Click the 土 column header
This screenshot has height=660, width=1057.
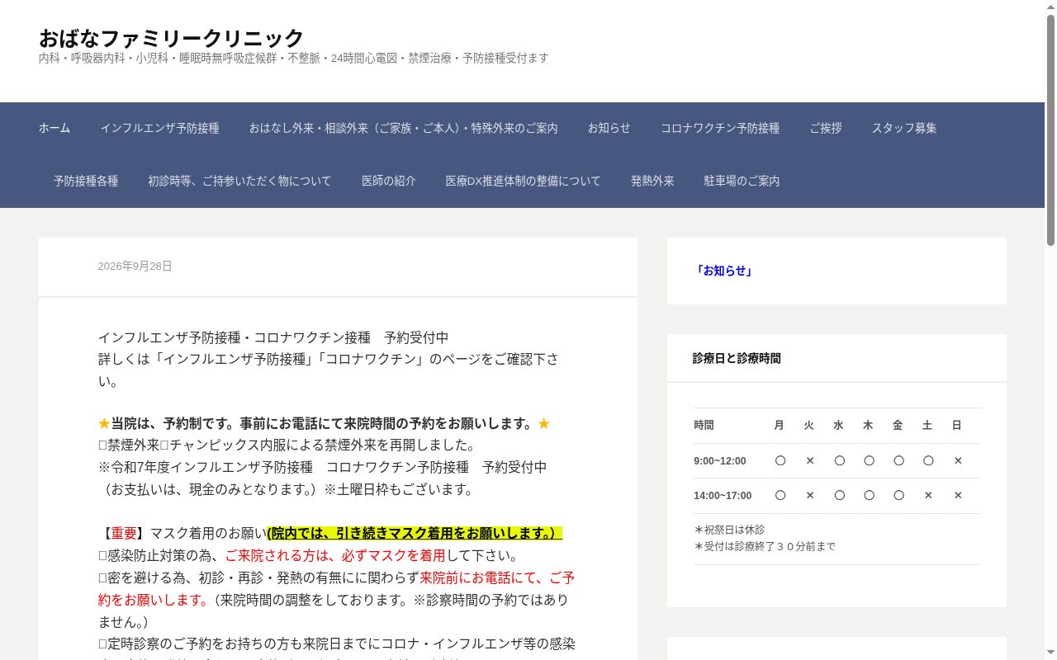pos(927,426)
